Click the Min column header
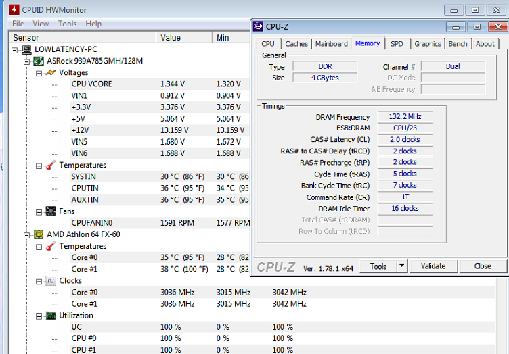 (x=231, y=38)
